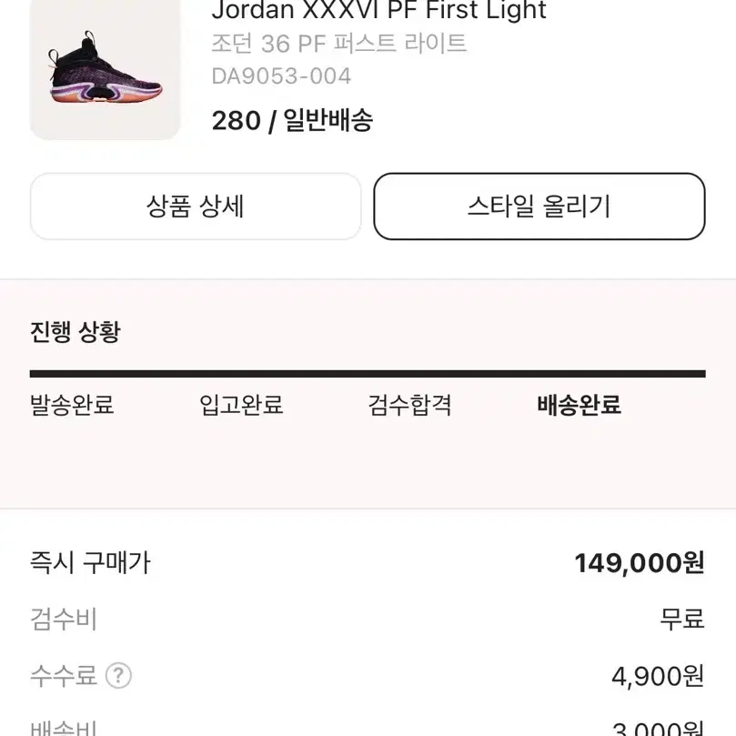
Task: Click the 4,900원 fee amount
Action: pyautogui.click(x=658, y=676)
